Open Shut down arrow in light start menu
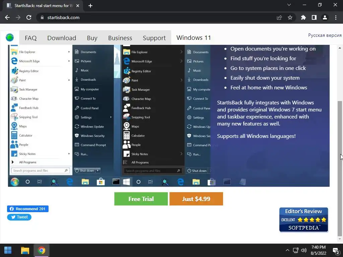The width and height of the screenshot is (343, 257). 98,170
